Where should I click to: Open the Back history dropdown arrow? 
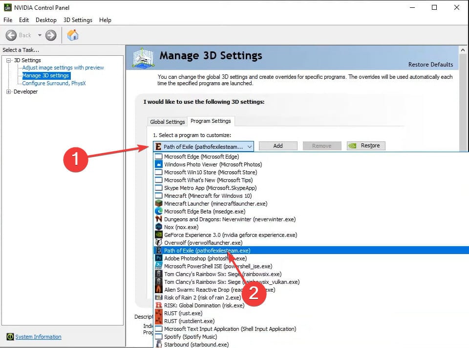point(40,35)
